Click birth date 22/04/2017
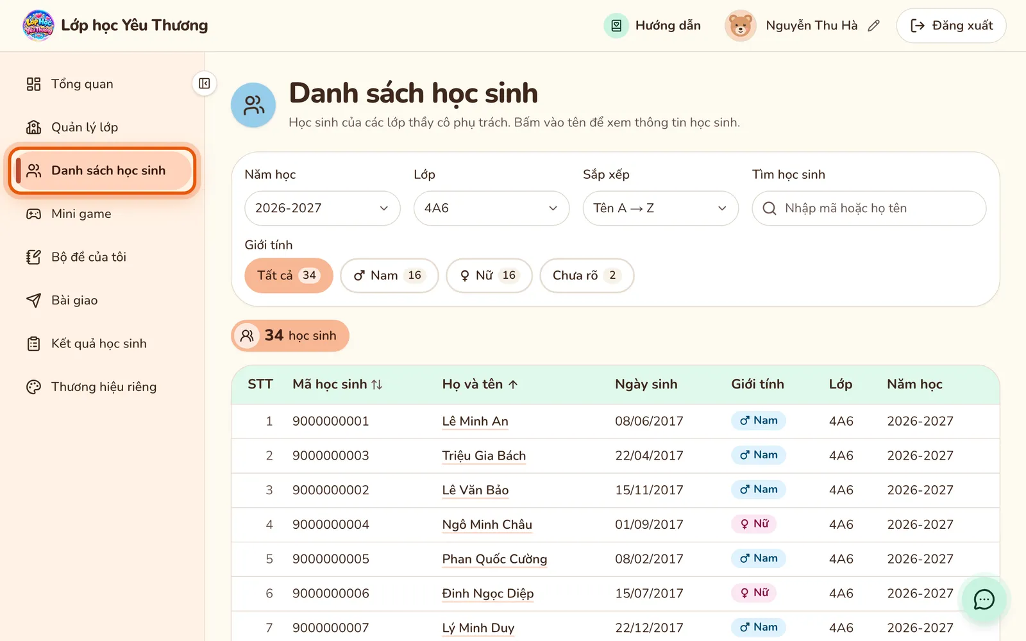This screenshot has height=641, width=1026. [x=649, y=456]
